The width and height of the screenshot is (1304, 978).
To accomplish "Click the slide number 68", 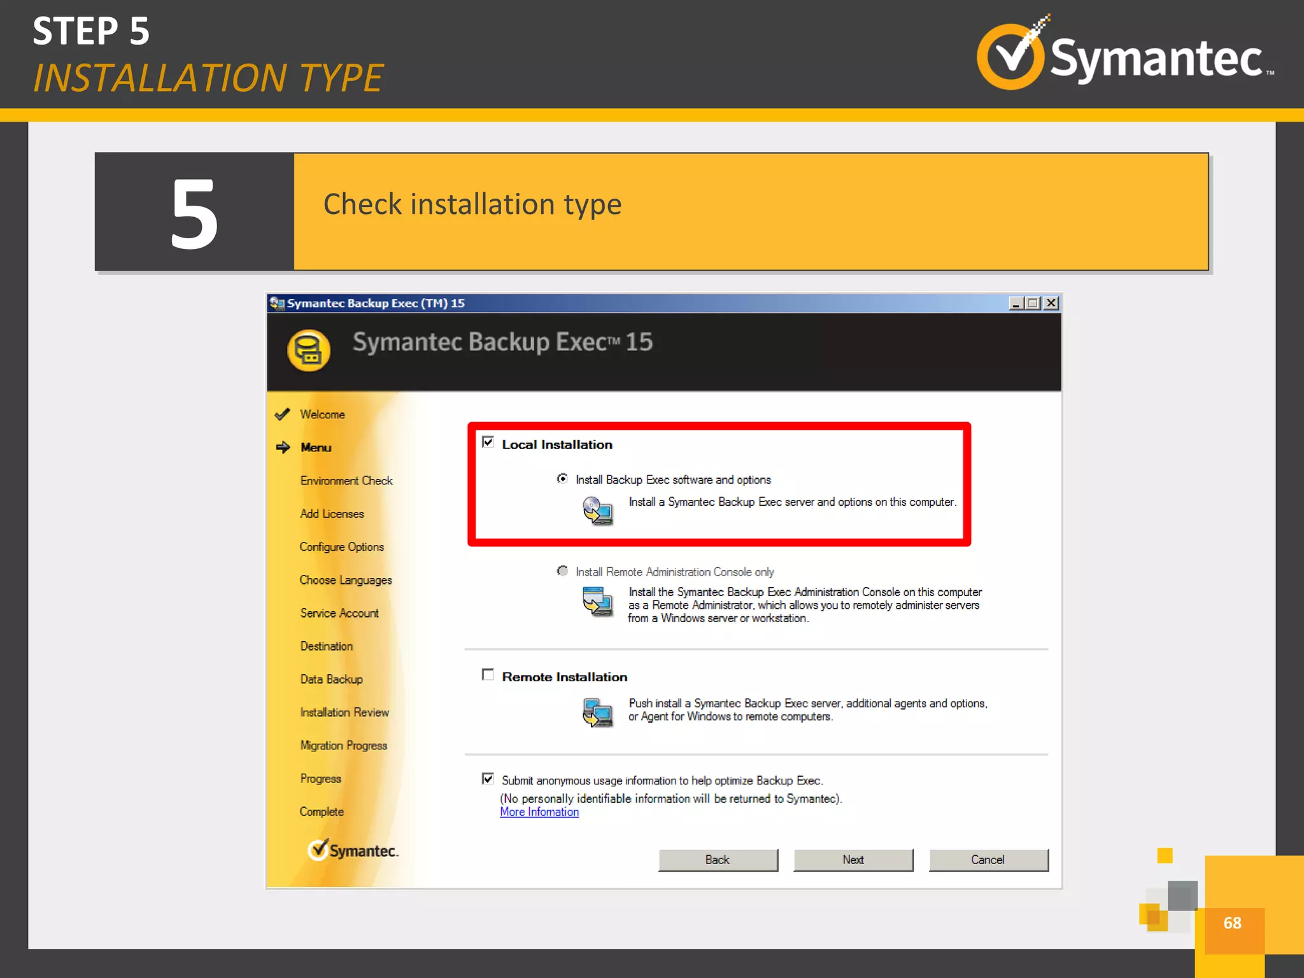I will (1232, 923).
